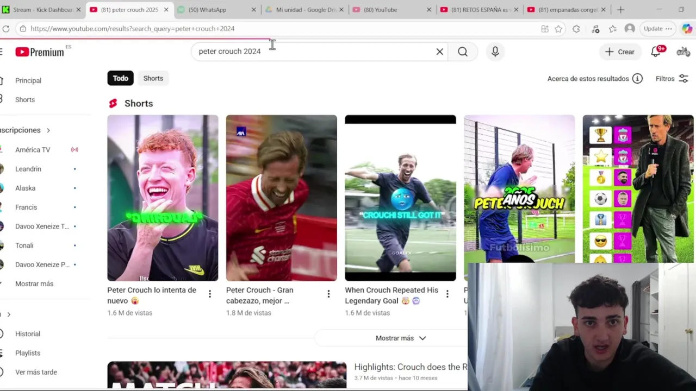Close the WhatsApp tab
The image size is (696, 391).
(253, 10)
